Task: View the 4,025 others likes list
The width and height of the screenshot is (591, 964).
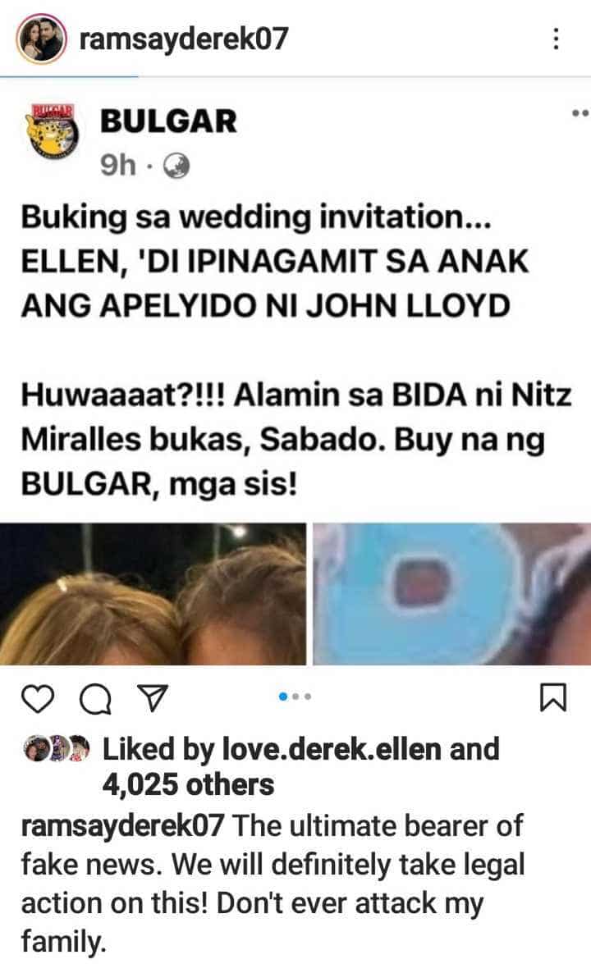Action: pos(188,785)
